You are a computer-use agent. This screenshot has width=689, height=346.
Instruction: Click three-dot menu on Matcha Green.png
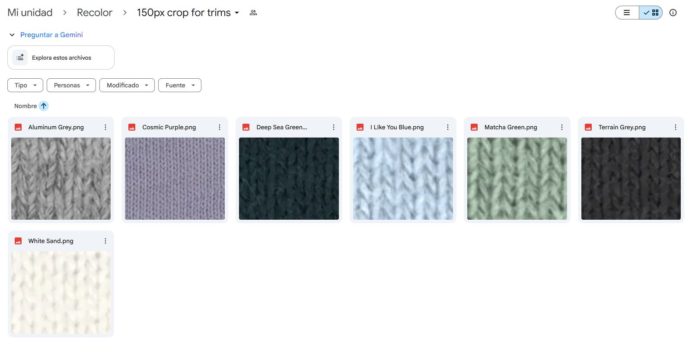562,127
